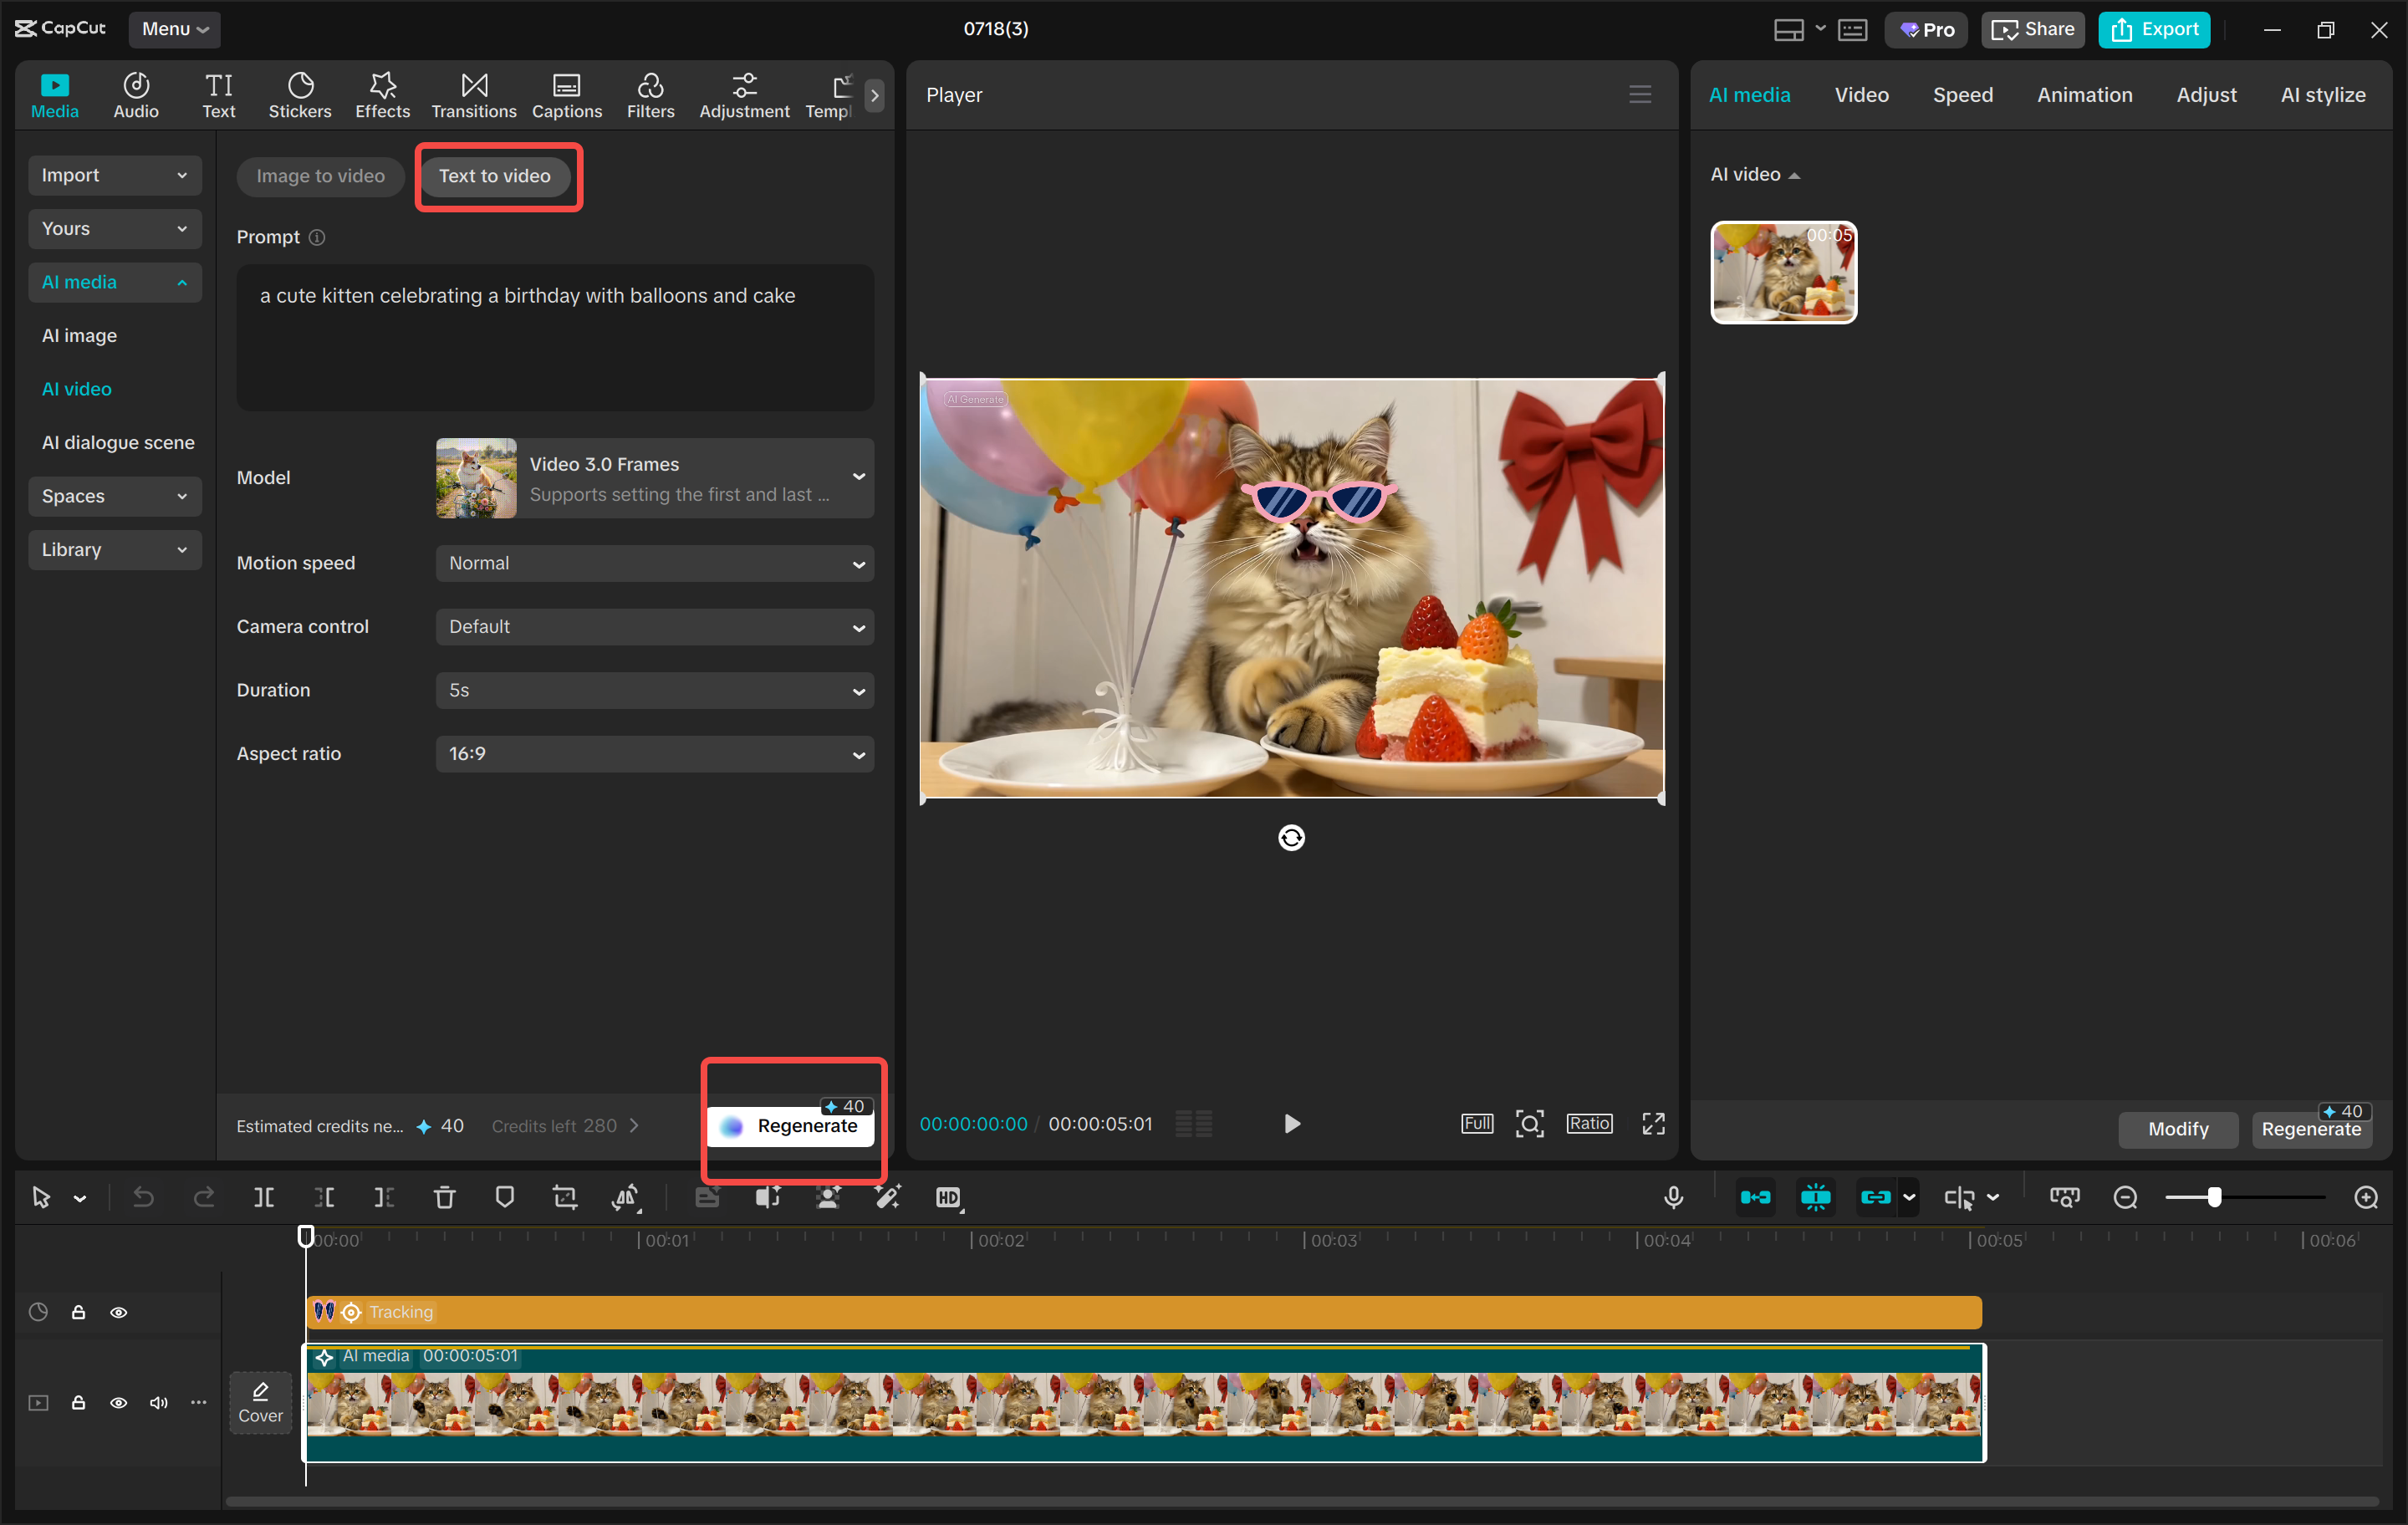Toggle linking between clips

click(1877, 1196)
